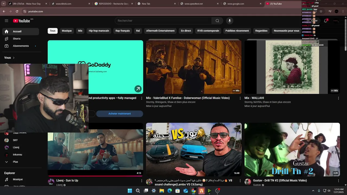Open Doberwoman mix thumbnail

(x=194, y=67)
